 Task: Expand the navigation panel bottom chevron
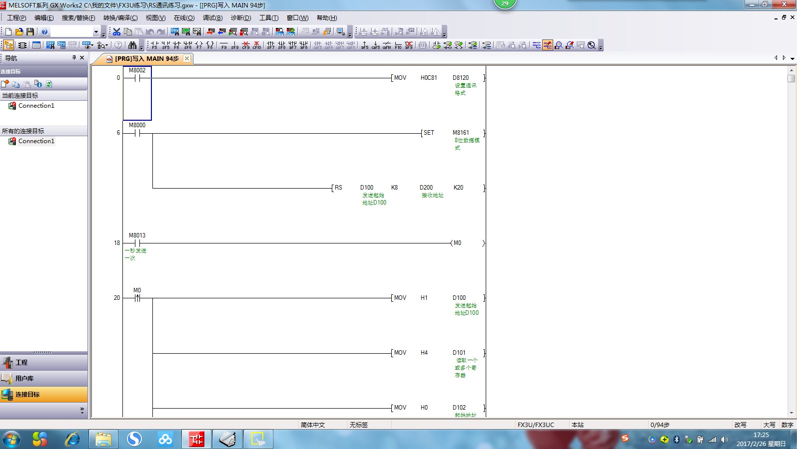coord(82,410)
